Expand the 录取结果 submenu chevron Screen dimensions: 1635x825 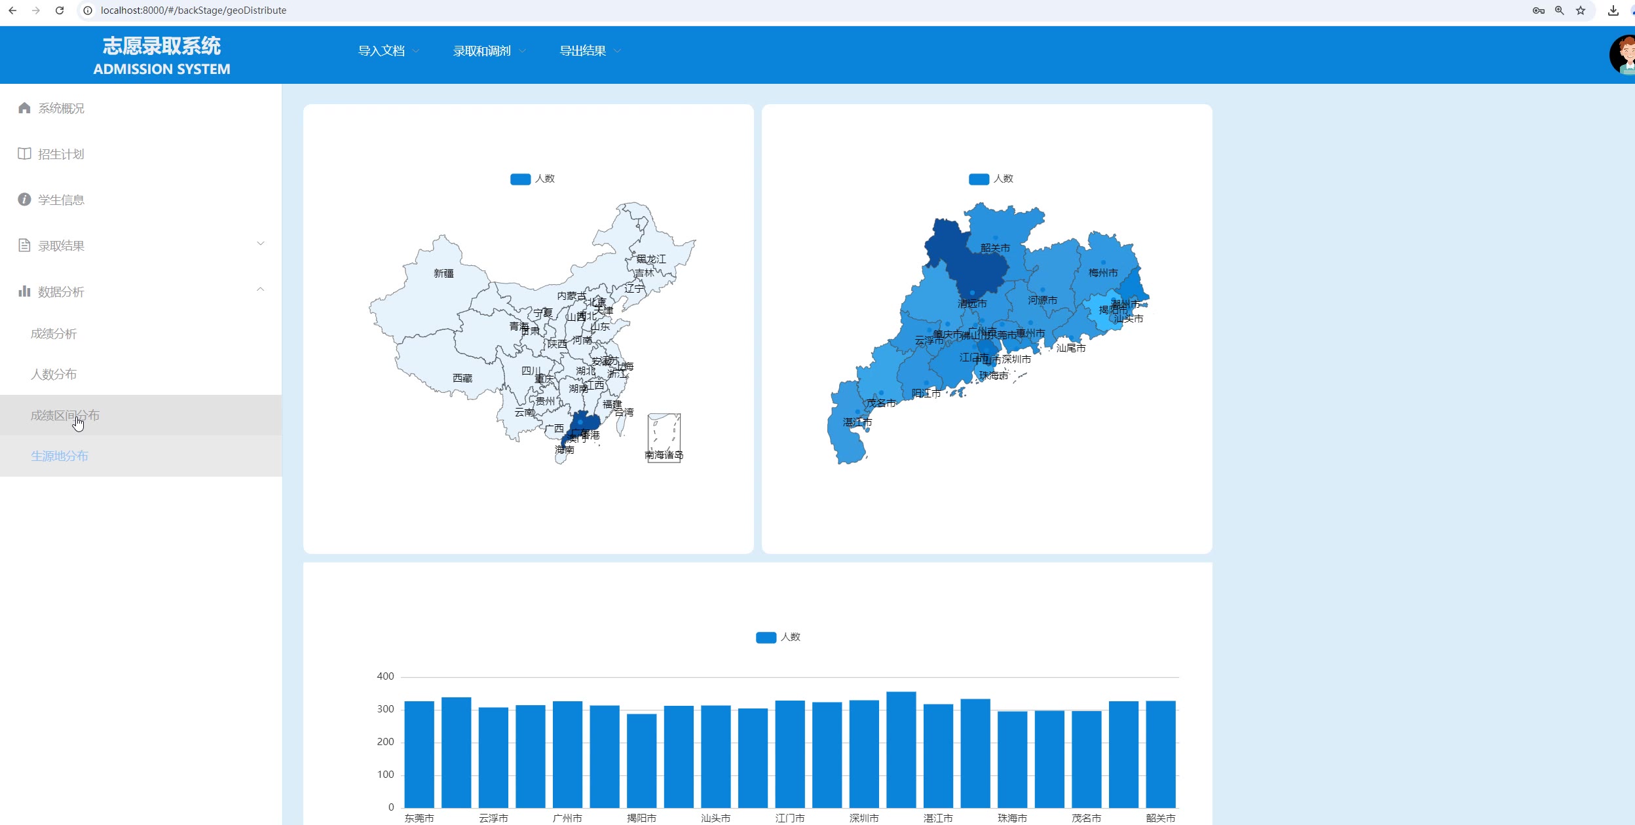pos(261,244)
